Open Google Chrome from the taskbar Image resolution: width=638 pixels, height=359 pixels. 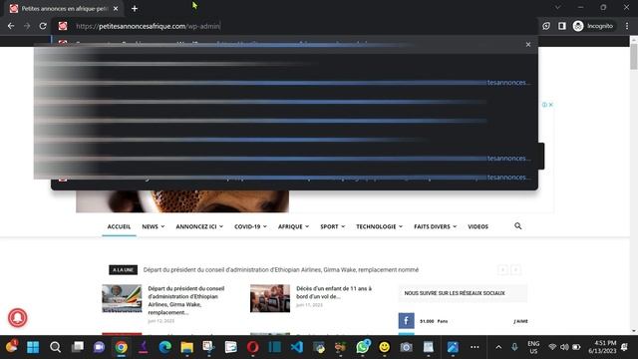point(121,347)
